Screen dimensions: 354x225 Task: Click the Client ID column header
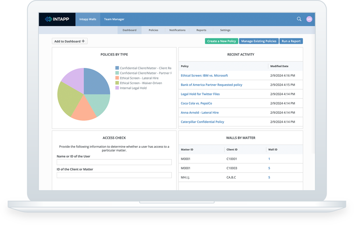[232, 150]
